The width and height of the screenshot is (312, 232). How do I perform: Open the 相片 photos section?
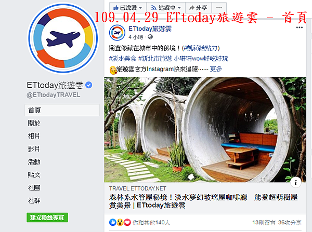tap(34, 136)
